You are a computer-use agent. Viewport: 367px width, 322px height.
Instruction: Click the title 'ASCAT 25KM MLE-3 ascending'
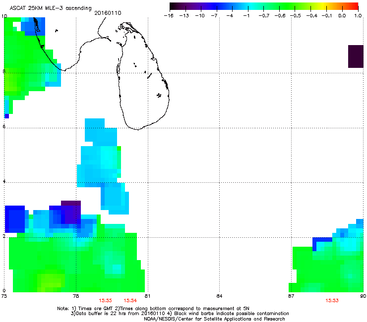click(51, 8)
